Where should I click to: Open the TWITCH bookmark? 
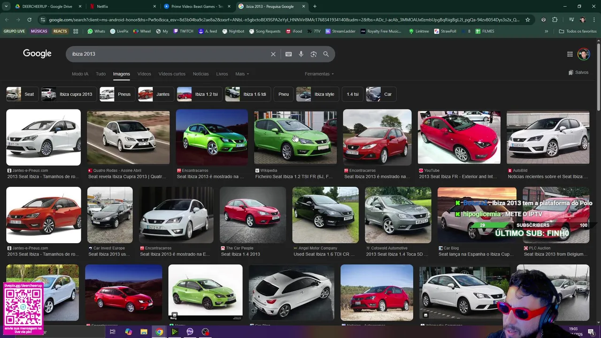(x=183, y=31)
